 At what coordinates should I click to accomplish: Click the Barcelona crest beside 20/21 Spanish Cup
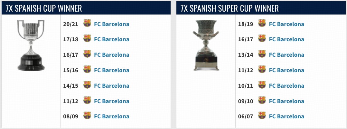coord(87,24)
